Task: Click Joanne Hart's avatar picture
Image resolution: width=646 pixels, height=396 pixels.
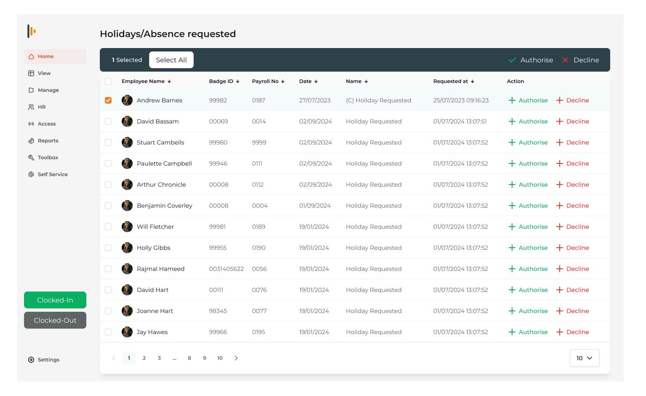Action: (x=127, y=311)
